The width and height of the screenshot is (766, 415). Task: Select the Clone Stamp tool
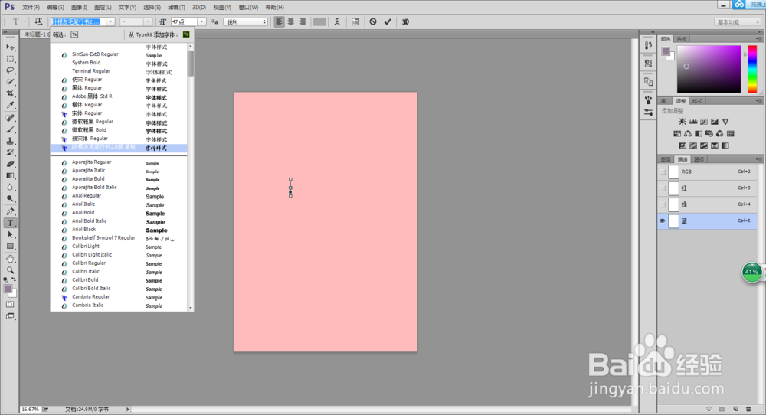(x=10, y=141)
